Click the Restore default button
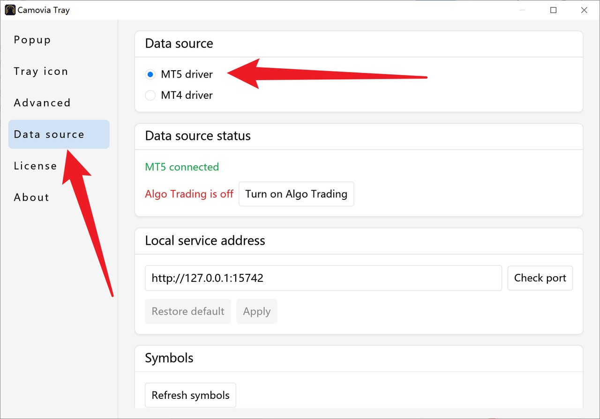Screen dimensions: 600x419 coord(188,311)
